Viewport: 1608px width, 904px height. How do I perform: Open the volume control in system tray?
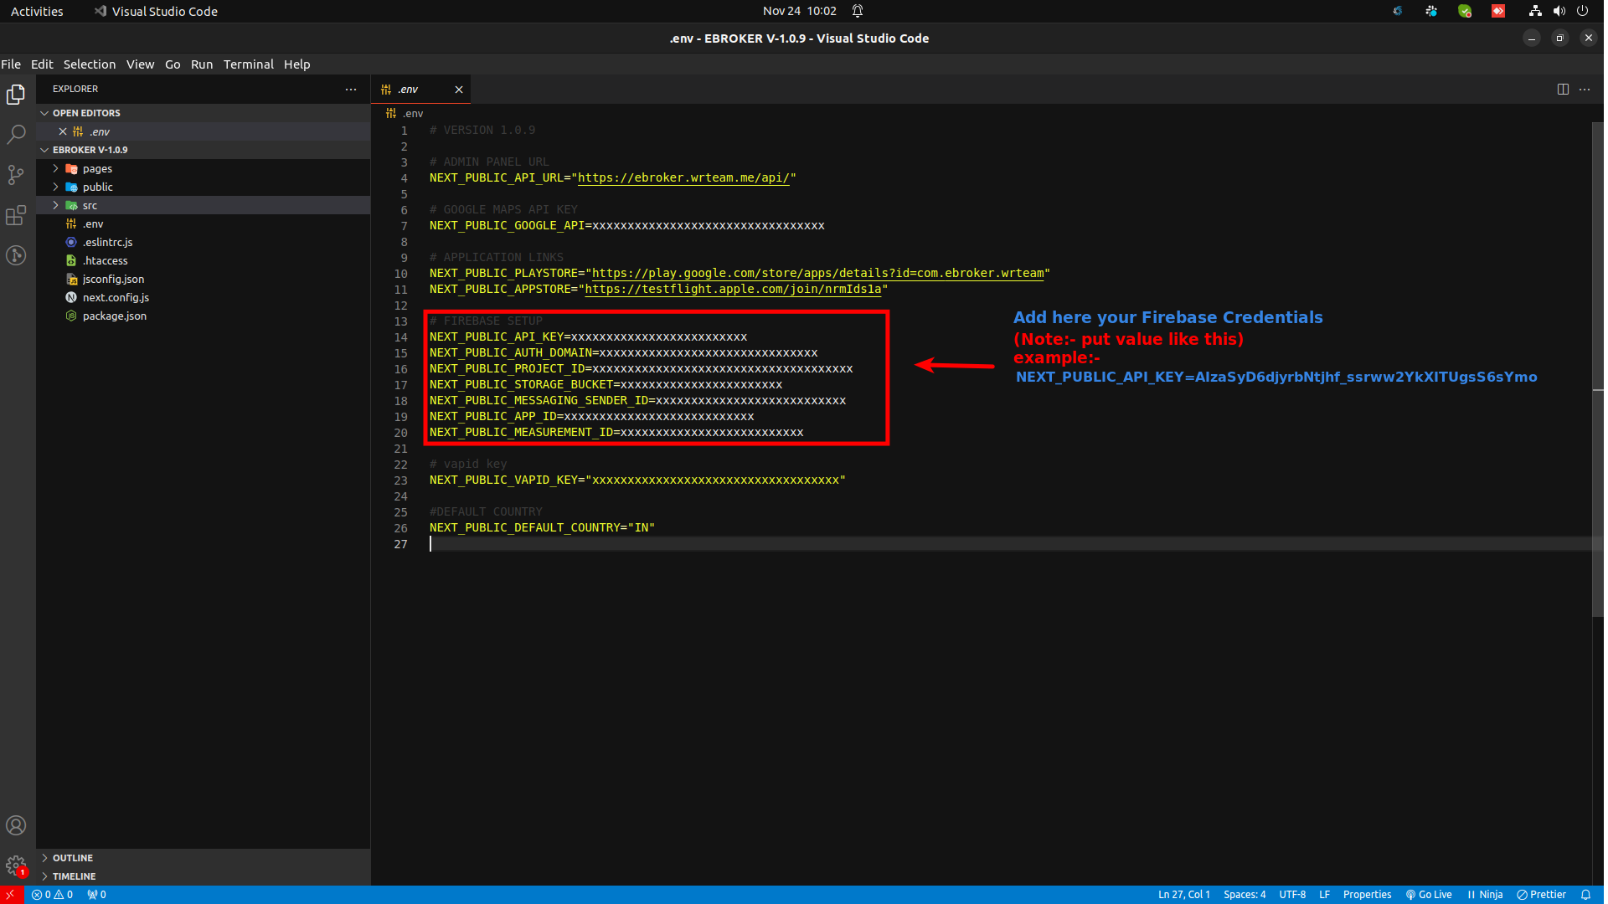(1559, 11)
